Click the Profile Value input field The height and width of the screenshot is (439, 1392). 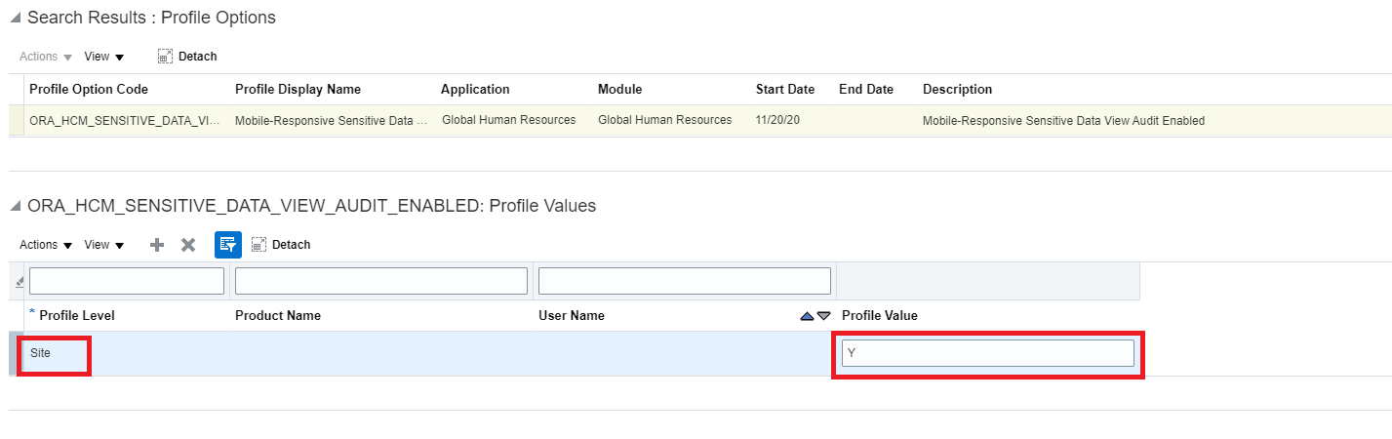pyautogui.click(x=987, y=353)
